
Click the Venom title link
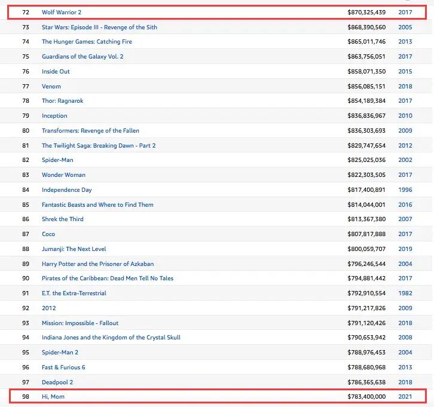(x=51, y=86)
